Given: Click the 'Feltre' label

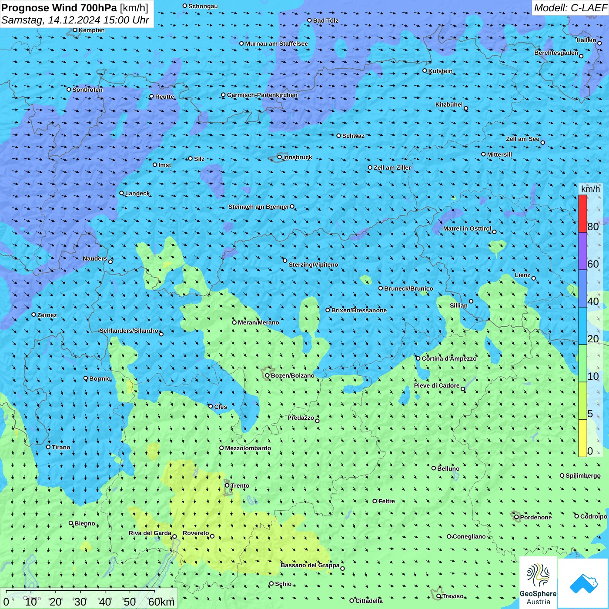Looking at the screenshot, I should click(x=387, y=501).
